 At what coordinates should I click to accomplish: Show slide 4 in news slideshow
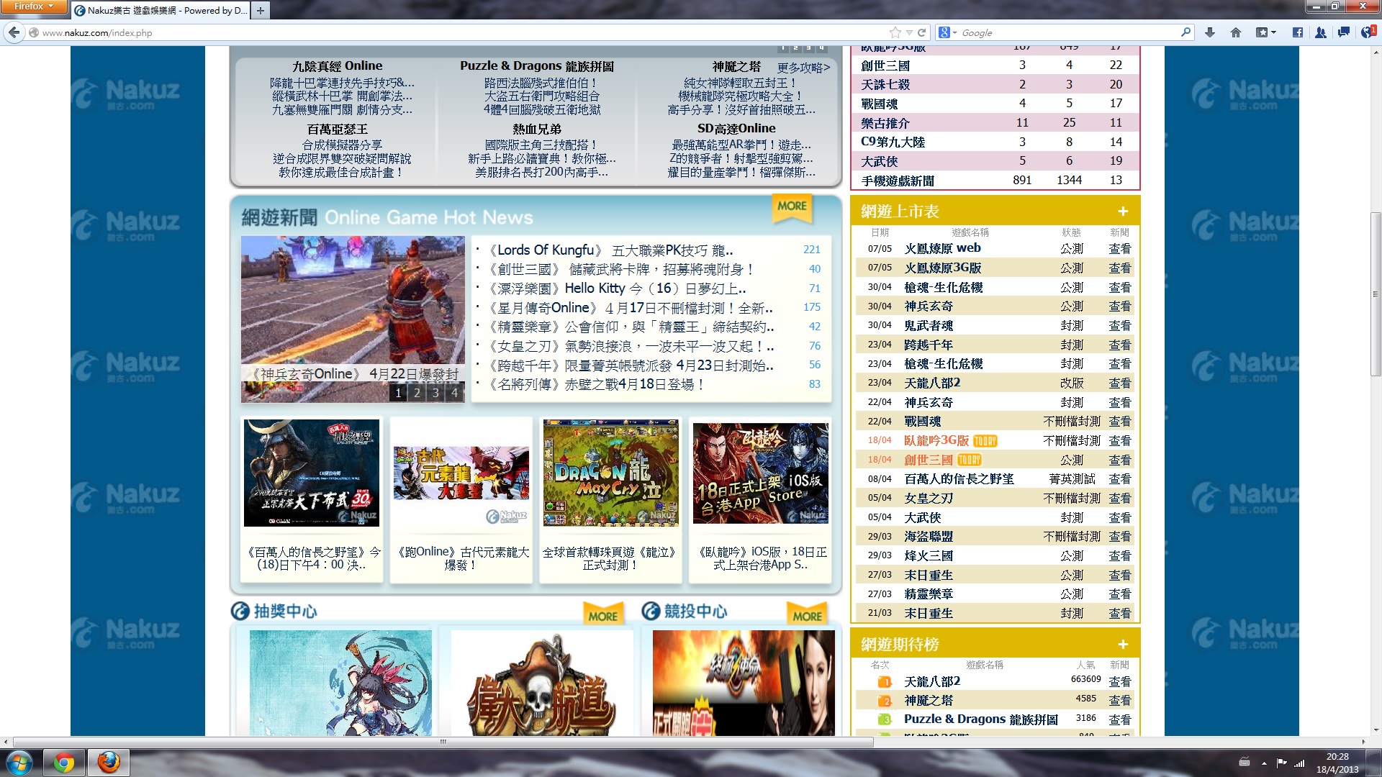[454, 393]
